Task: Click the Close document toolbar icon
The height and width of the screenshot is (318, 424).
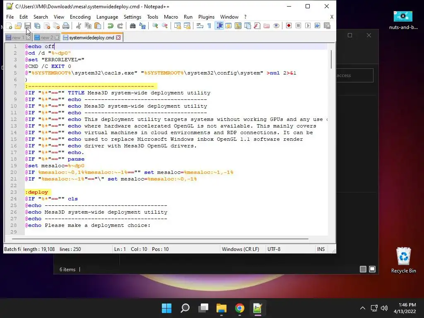Action: (47, 26)
